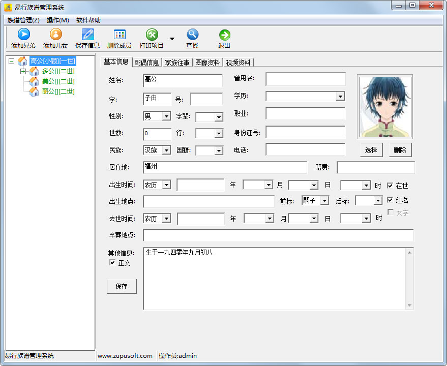447x366 pixels.
Task: Open the 操作(M) menu
Action: [58, 20]
